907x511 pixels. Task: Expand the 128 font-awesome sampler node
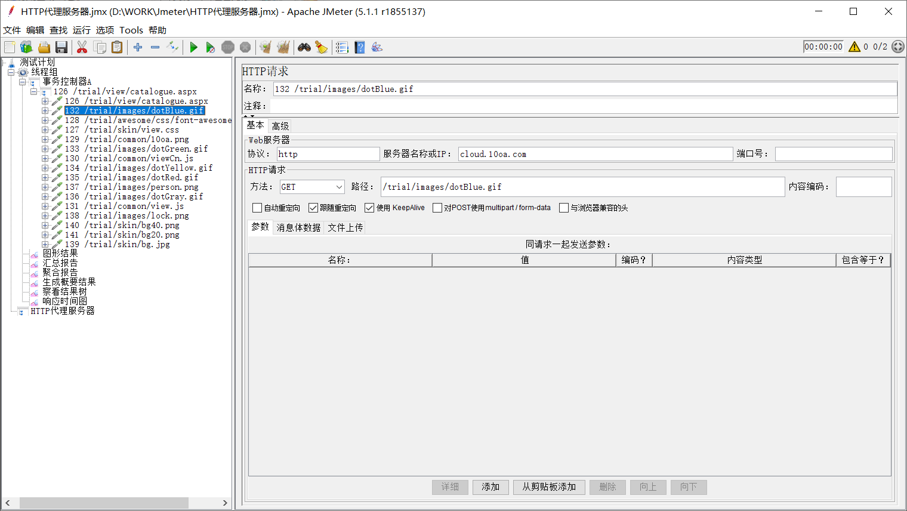45,120
